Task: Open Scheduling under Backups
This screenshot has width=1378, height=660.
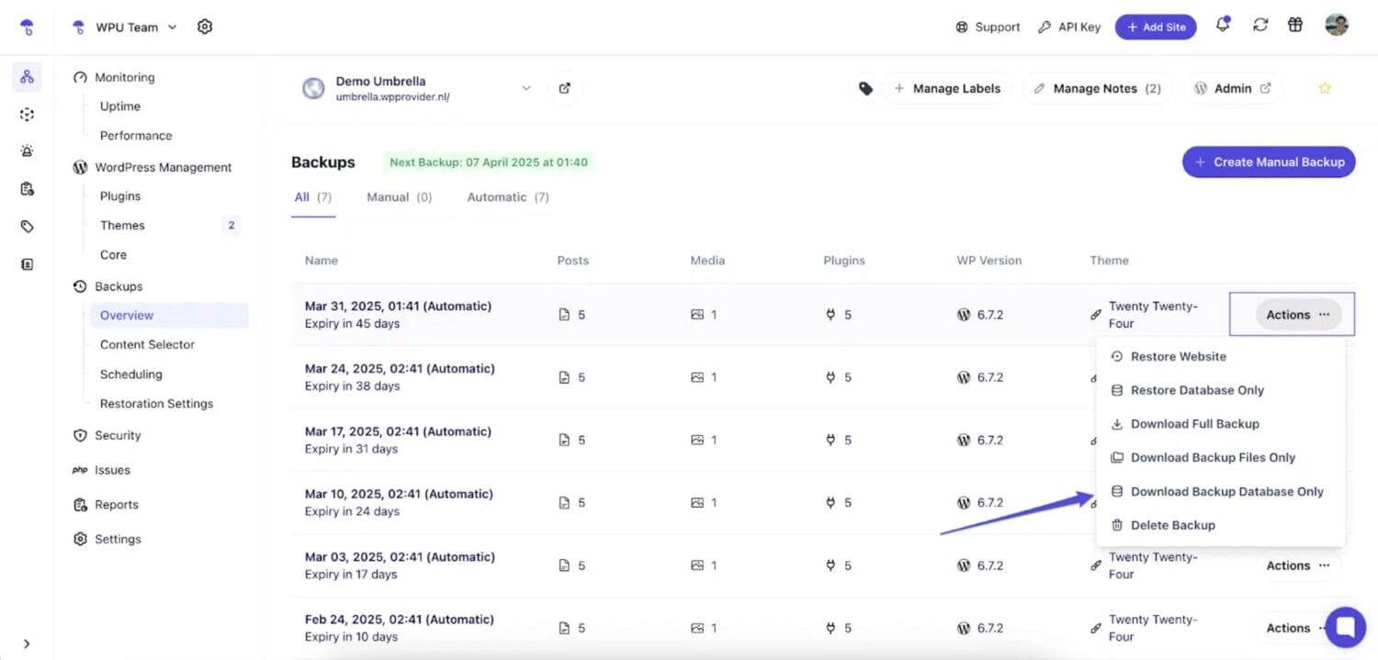Action: coord(130,375)
